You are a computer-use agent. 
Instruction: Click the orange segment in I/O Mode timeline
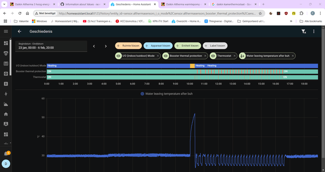coord(192,66)
